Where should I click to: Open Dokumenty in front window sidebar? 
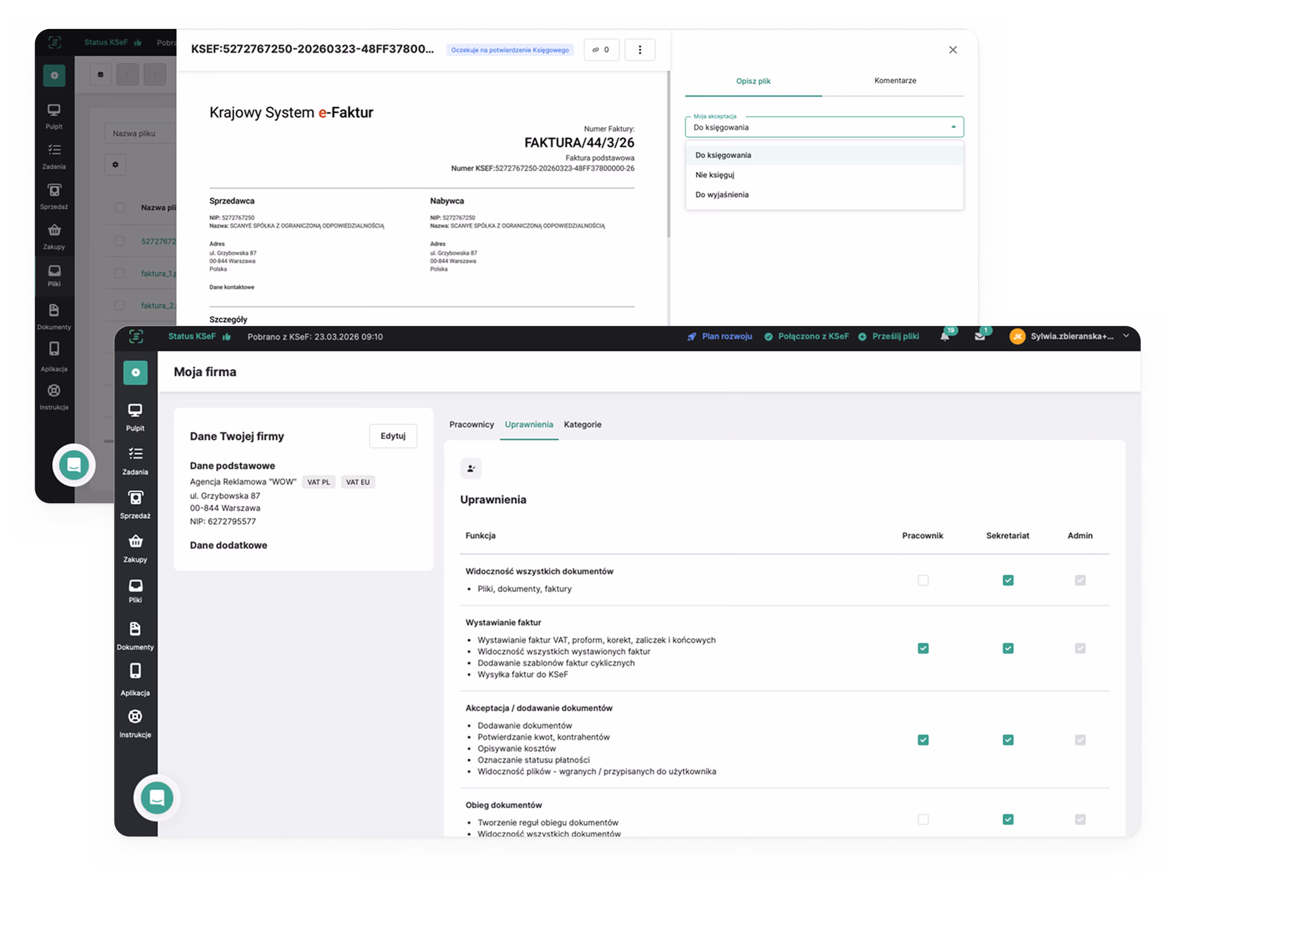click(x=135, y=636)
